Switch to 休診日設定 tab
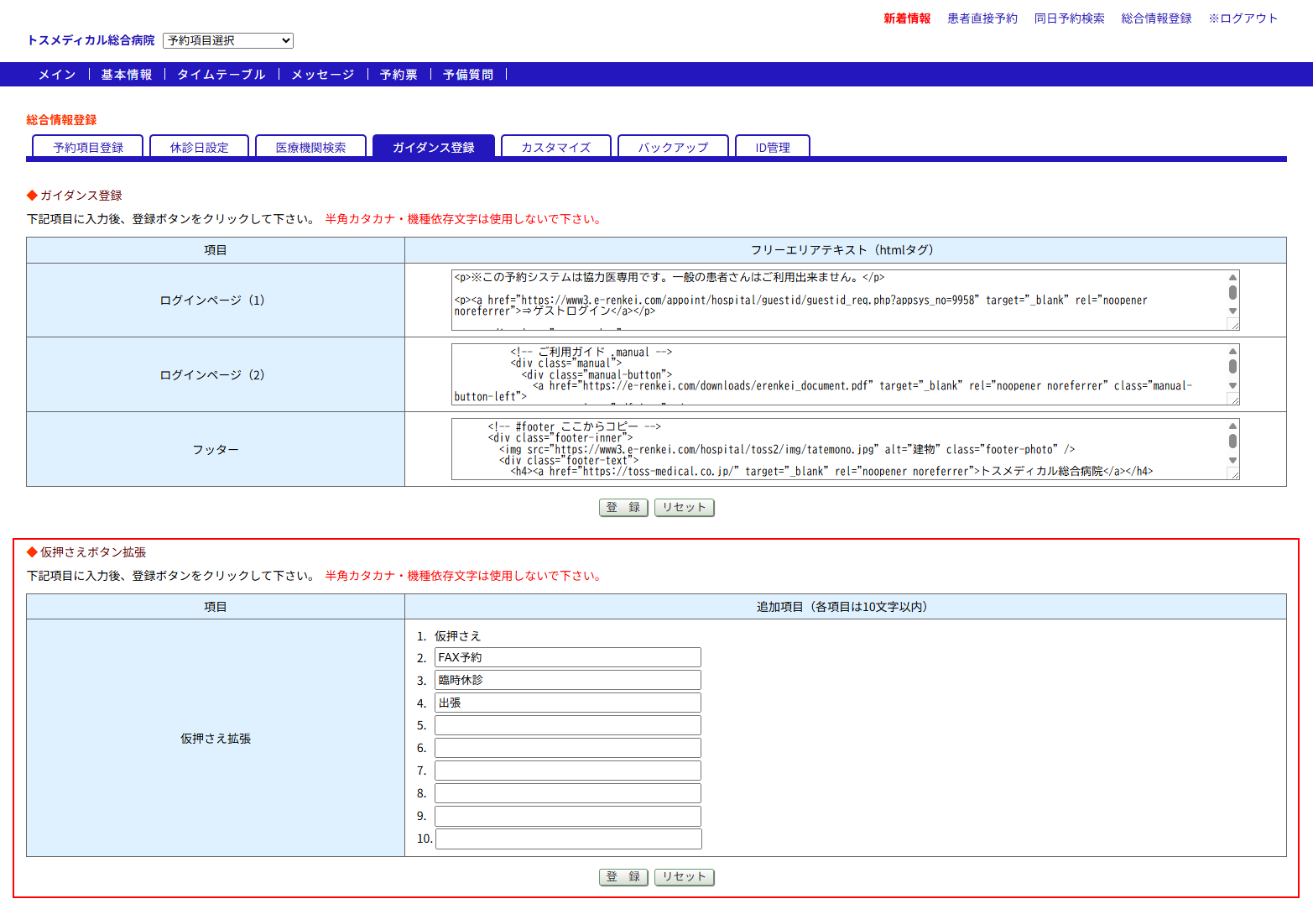Image resolution: width=1313 pixels, height=904 pixels. [x=200, y=147]
